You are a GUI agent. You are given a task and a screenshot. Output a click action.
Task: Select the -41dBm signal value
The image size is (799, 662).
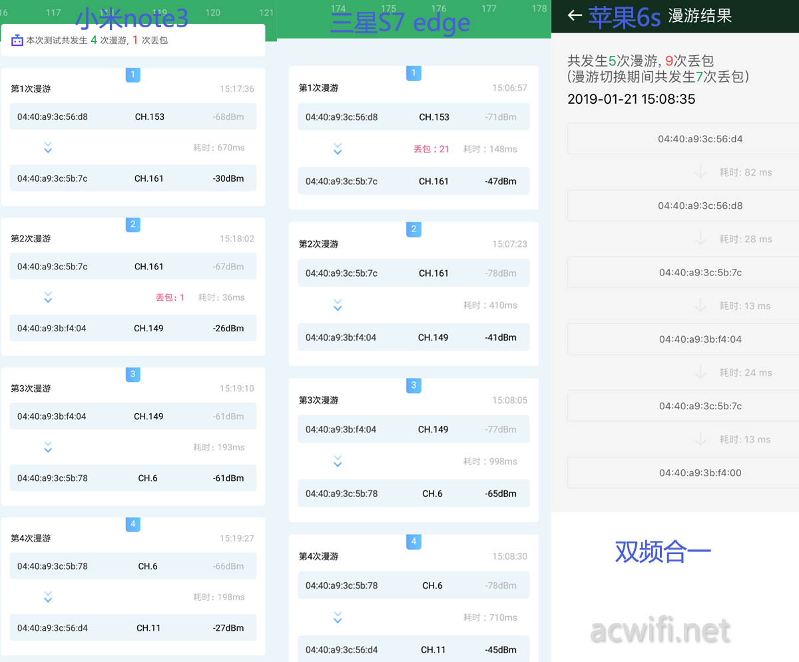pyautogui.click(x=501, y=337)
